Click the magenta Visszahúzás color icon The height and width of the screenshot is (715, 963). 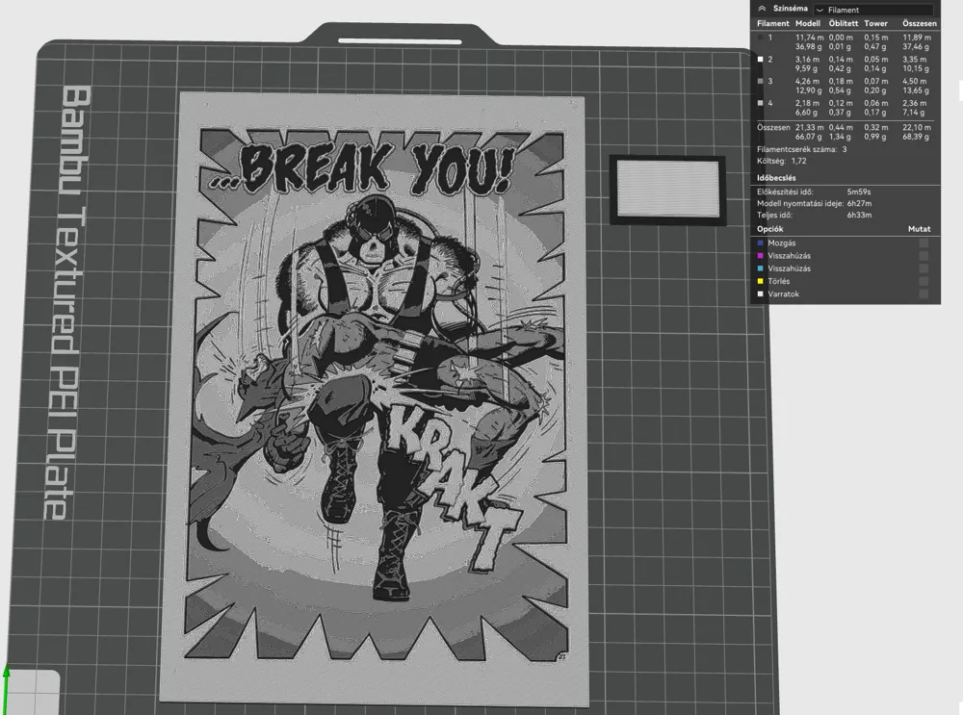(761, 256)
